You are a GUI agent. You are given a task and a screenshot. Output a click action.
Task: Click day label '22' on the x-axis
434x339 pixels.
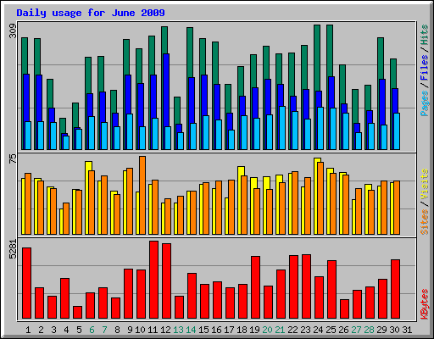click(x=292, y=330)
